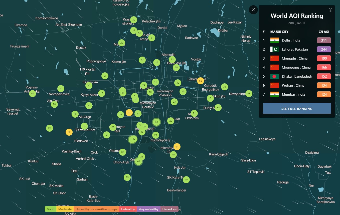Click the 190 AQI badge for Chengdu

tap(324, 58)
